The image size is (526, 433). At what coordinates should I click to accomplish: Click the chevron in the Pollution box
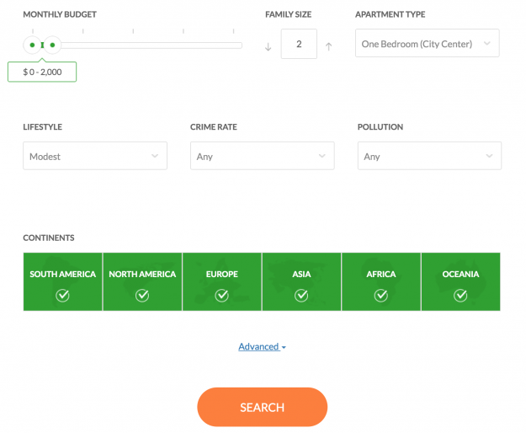489,156
